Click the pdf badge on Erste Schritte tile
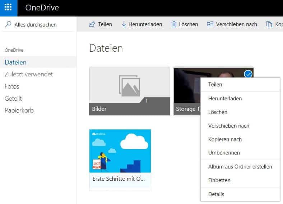The width and height of the screenshot is (283, 204). point(97,164)
